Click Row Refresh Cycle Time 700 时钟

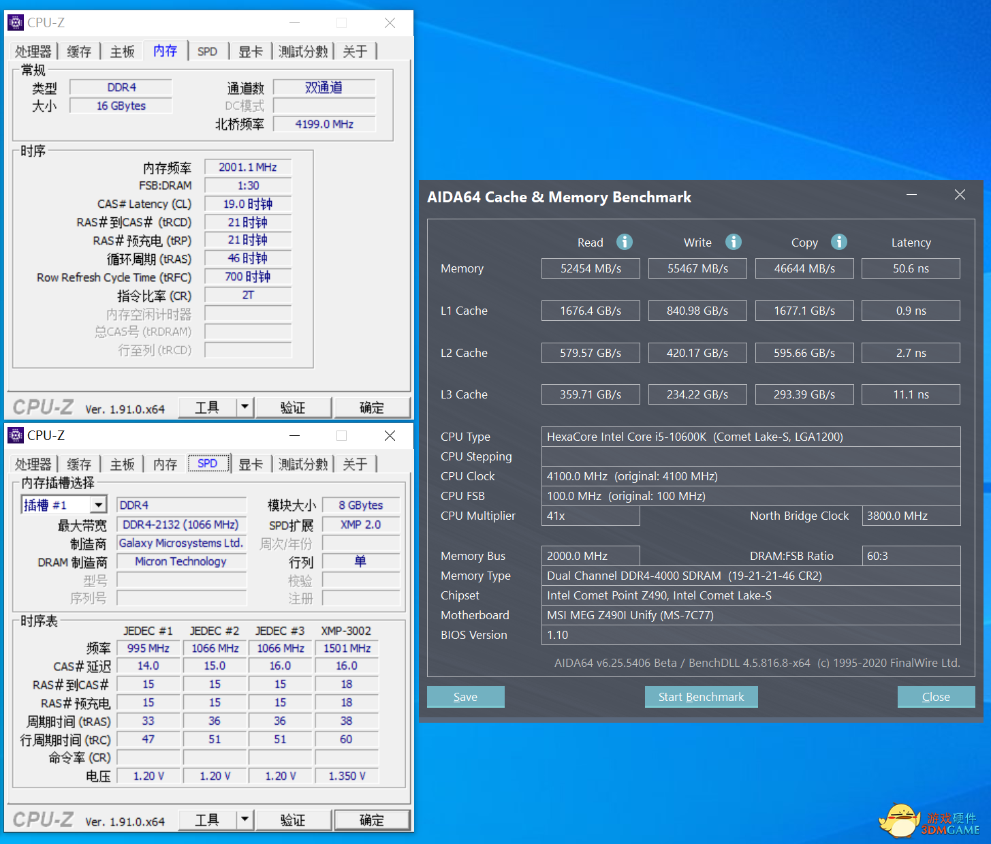click(248, 277)
